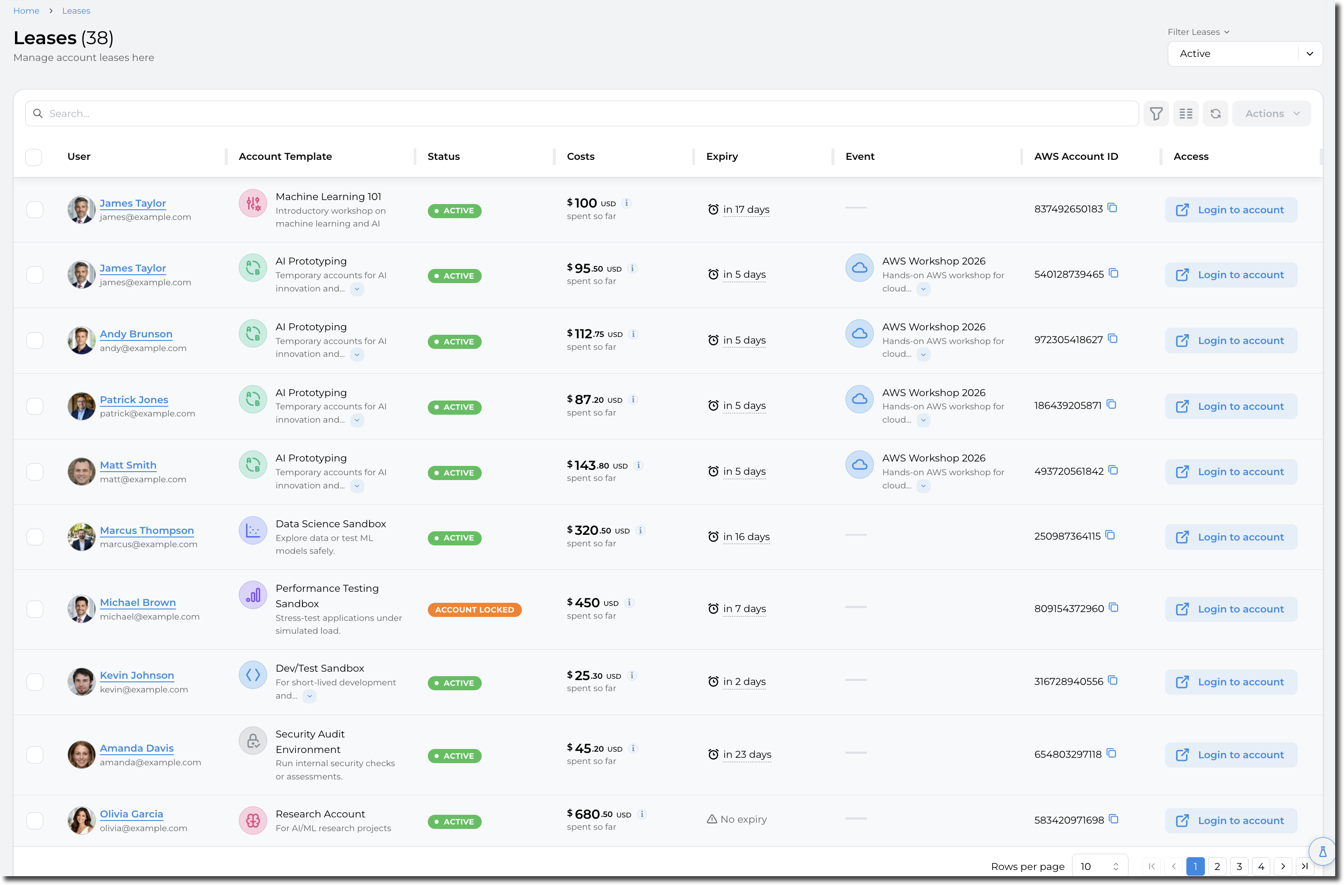Viewport: 1344px width, 885px height.
Task: Open Amanda Davis user profile link
Action: 137,748
